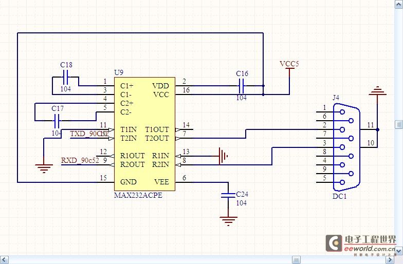Click the T2IN pin name

[x=129, y=138]
